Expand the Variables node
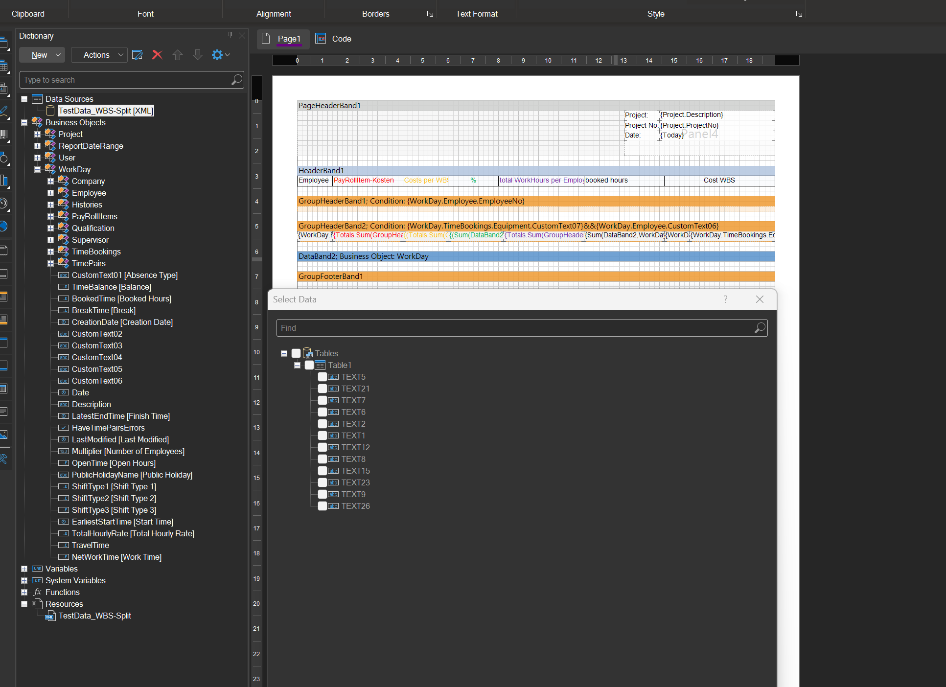Image resolution: width=946 pixels, height=687 pixels. [x=24, y=569]
